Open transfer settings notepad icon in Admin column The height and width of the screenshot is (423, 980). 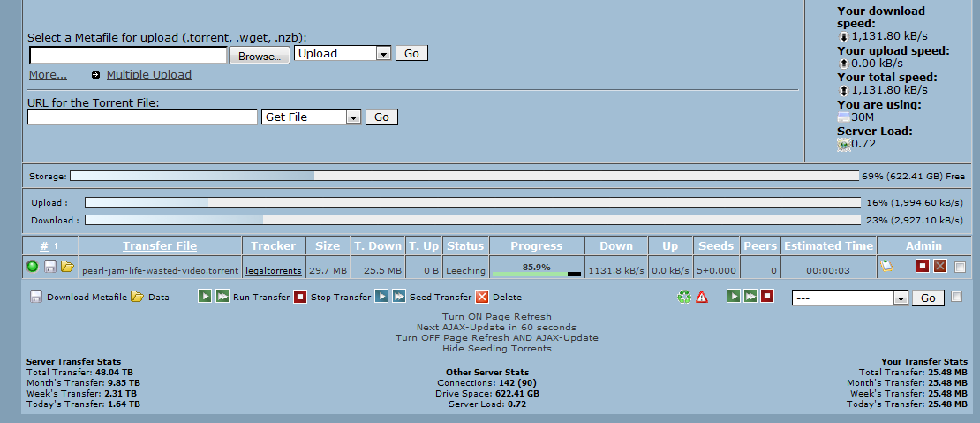coord(886,266)
